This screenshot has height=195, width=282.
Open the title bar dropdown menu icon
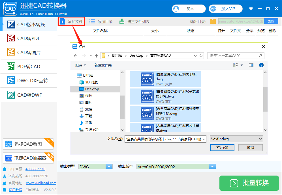(251, 9)
